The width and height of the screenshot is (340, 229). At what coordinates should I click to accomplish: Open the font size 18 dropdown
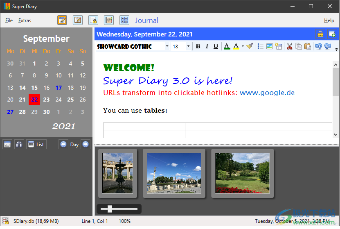coord(188,46)
